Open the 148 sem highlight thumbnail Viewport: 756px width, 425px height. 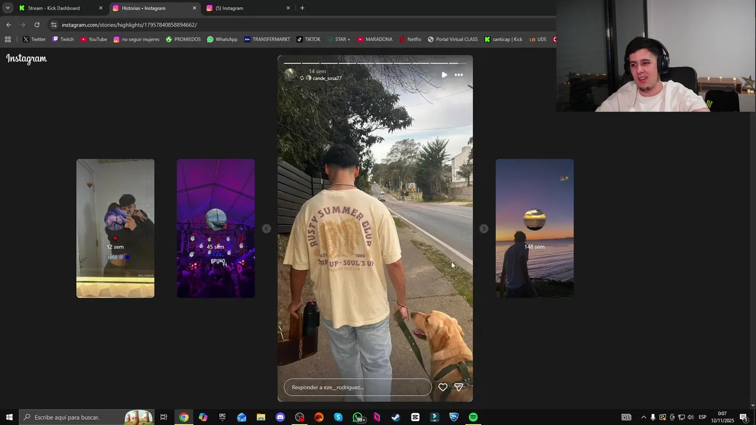[x=535, y=228]
